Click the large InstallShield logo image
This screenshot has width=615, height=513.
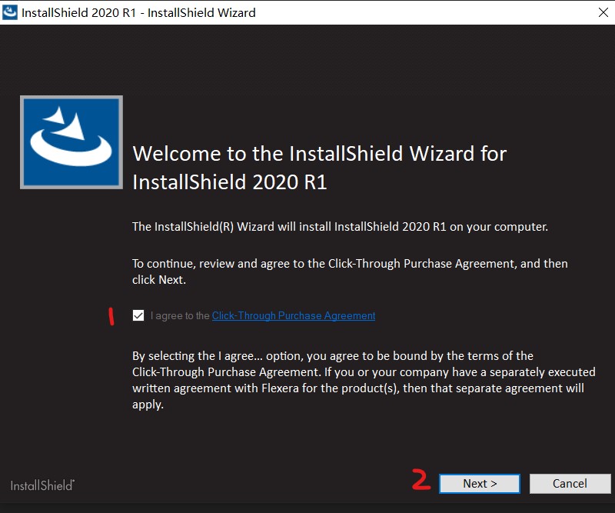pyautogui.click(x=71, y=142)
